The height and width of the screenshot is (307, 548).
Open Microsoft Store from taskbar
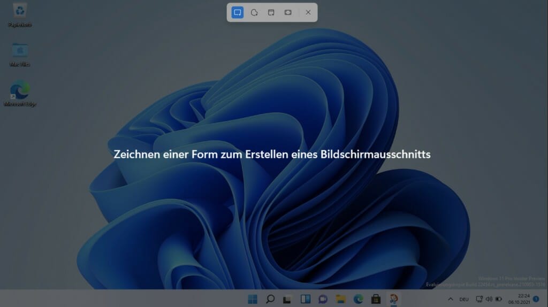tap(376, 299)
